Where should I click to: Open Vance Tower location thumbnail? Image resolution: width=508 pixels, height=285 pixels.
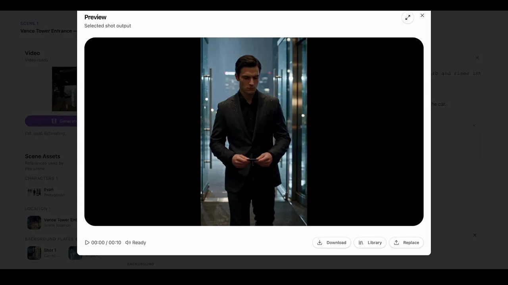tap(34, 222)
